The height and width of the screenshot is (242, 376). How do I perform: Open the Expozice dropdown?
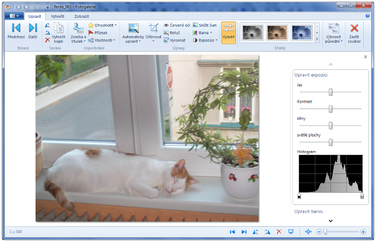pos(205,40)
